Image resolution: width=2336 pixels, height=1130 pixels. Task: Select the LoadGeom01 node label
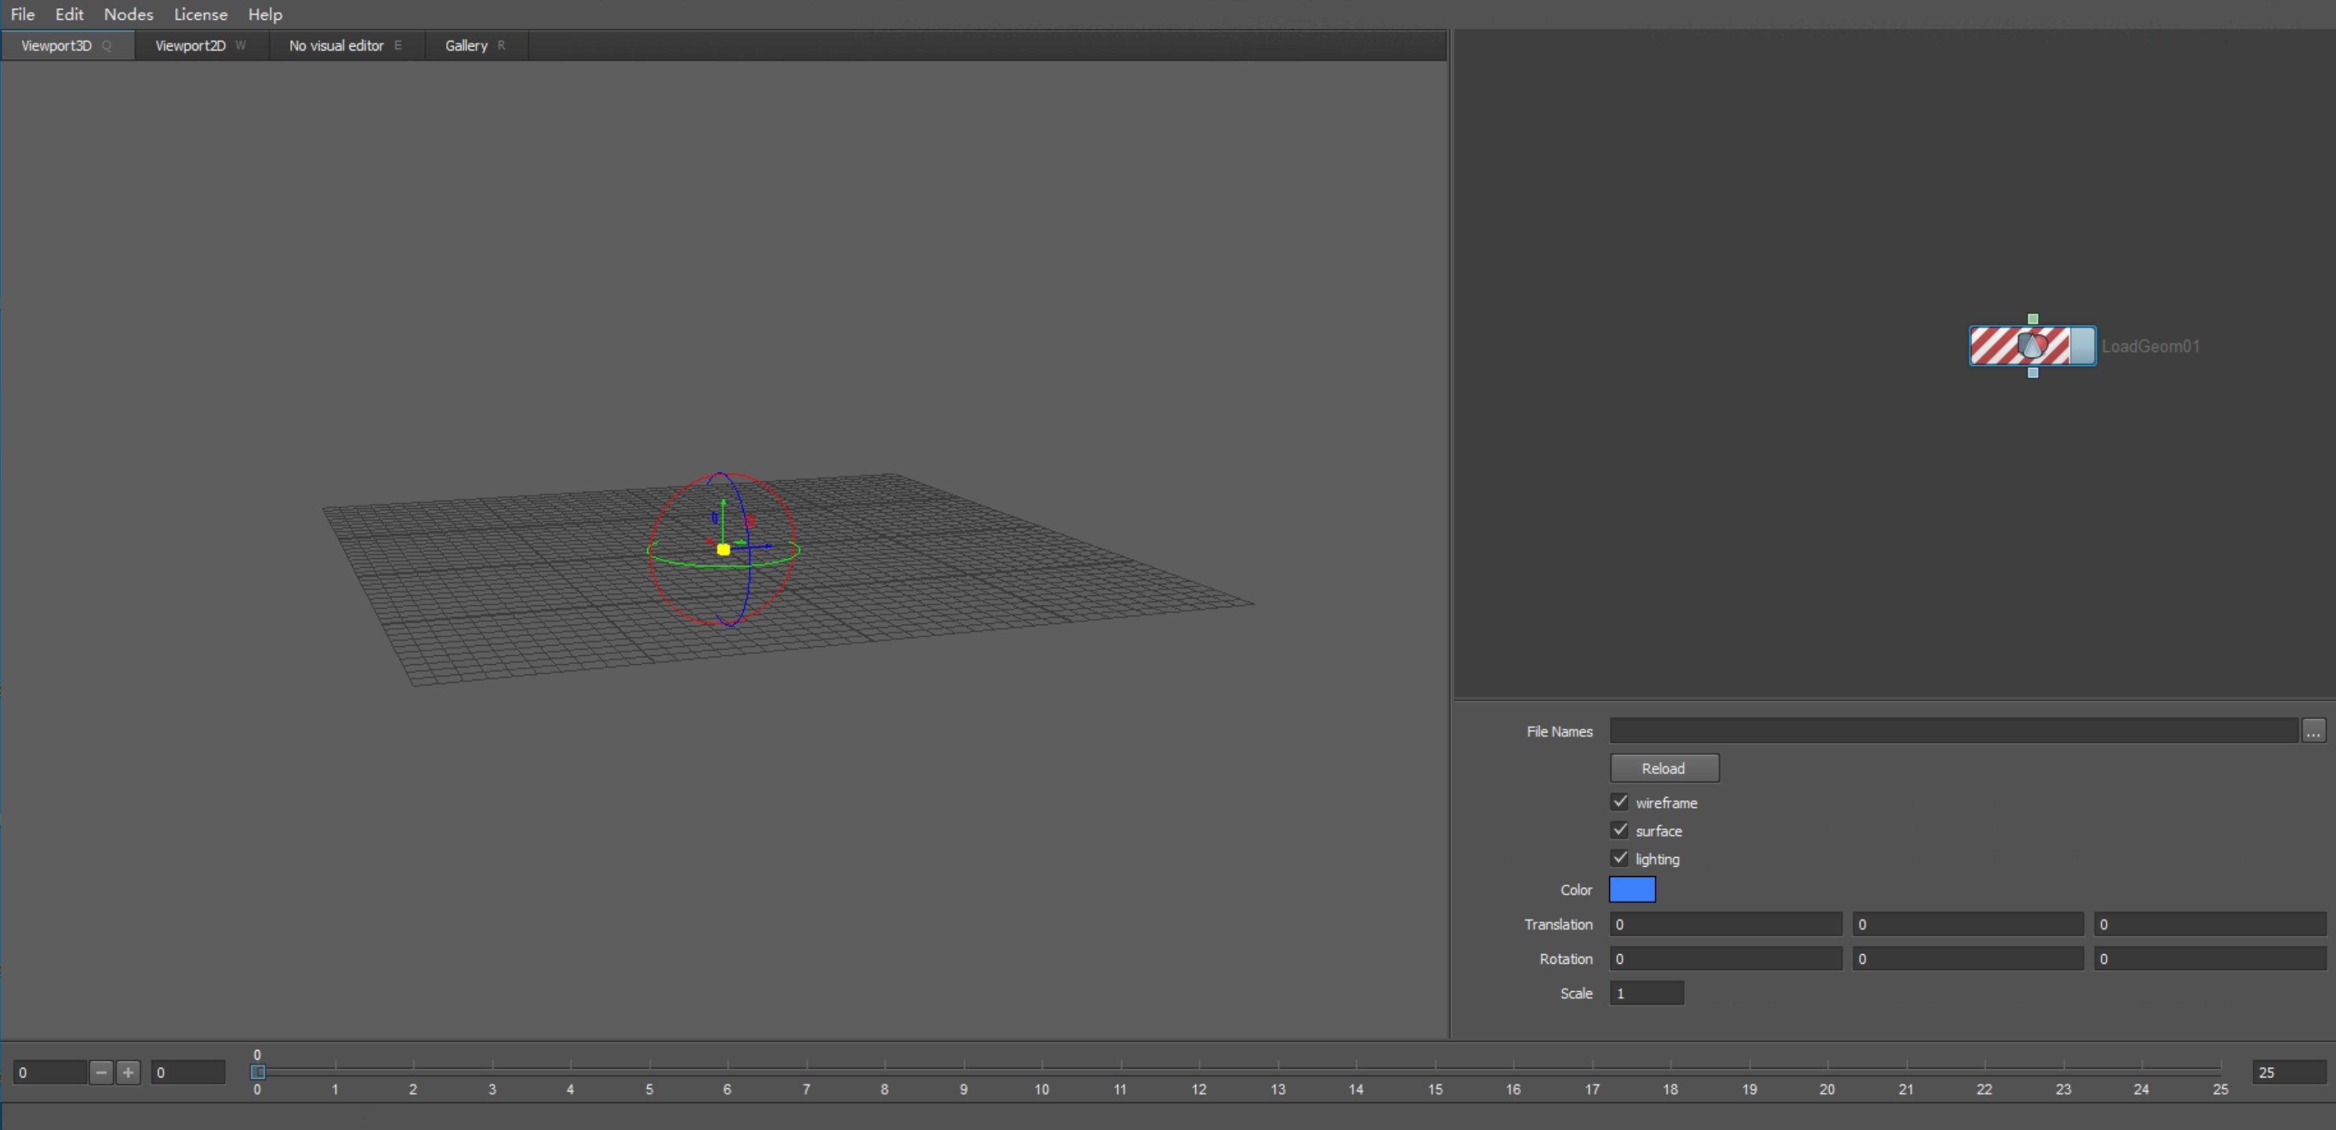click(x=2151, y=346)
